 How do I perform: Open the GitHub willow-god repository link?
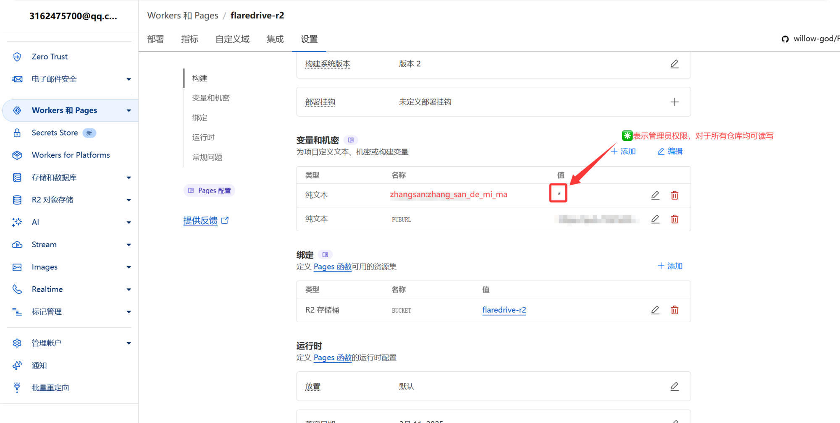[810, 39]
